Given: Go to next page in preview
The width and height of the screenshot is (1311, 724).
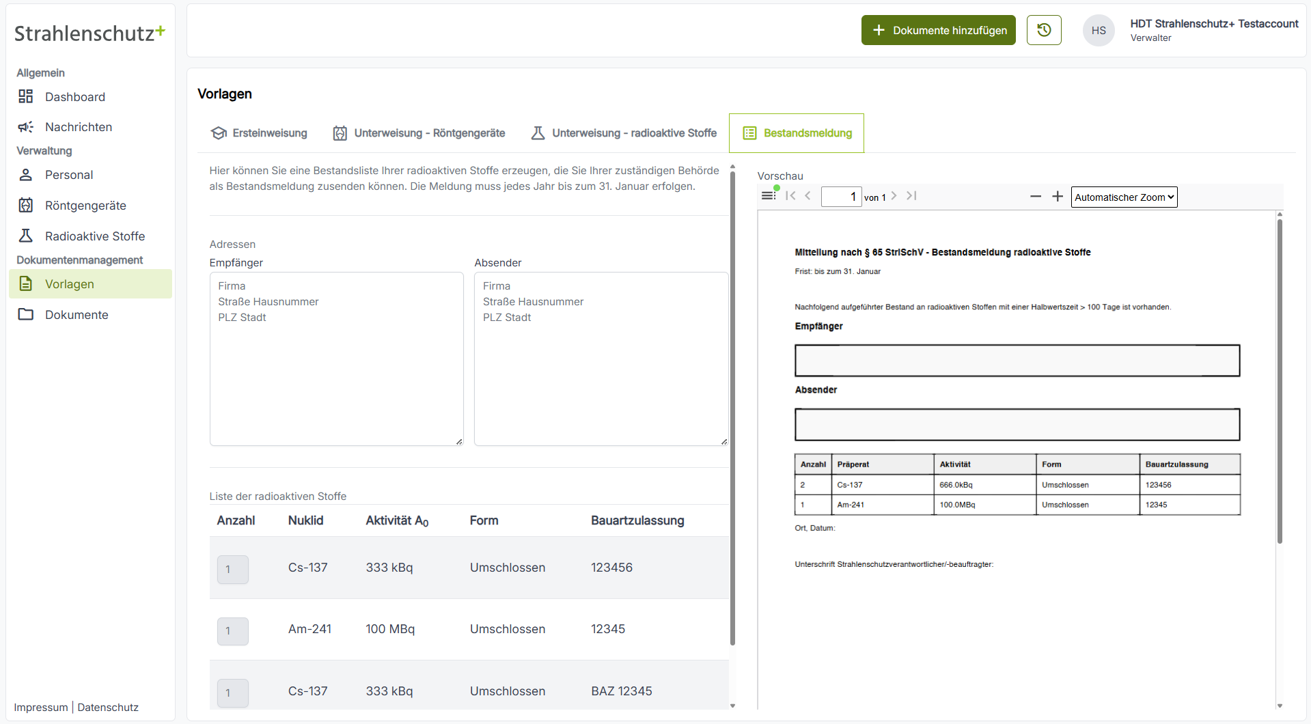Looking at the screenshot, I should point(894,196).
